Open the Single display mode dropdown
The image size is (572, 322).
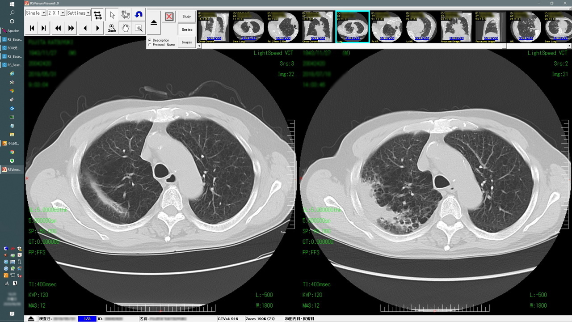[x=35, y=13]
